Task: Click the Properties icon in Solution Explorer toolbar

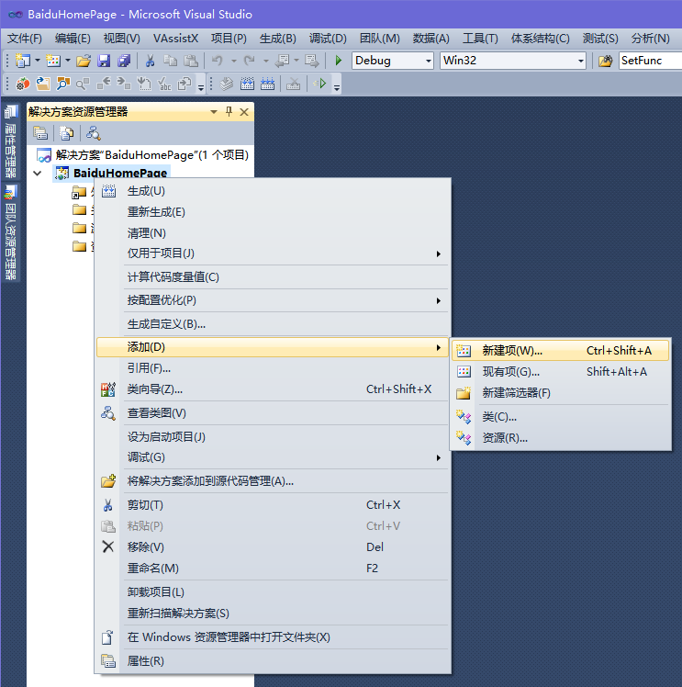Action: click(40, 133)
